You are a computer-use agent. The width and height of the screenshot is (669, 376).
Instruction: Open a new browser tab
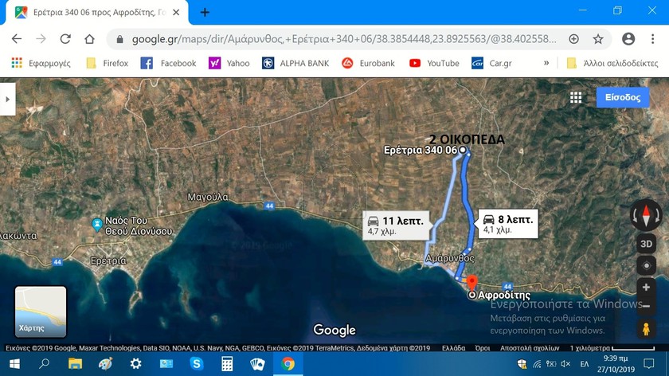205,12
